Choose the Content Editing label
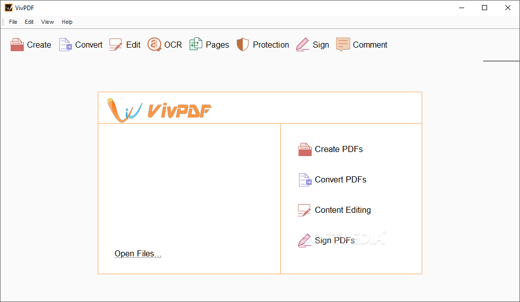The height and width of the screenshot is (302, 520). (x=343, y=210)
